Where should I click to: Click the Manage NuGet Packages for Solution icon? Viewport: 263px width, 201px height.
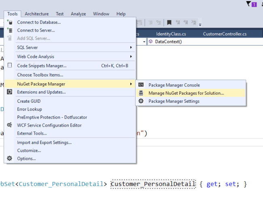(x=141, y=93)
